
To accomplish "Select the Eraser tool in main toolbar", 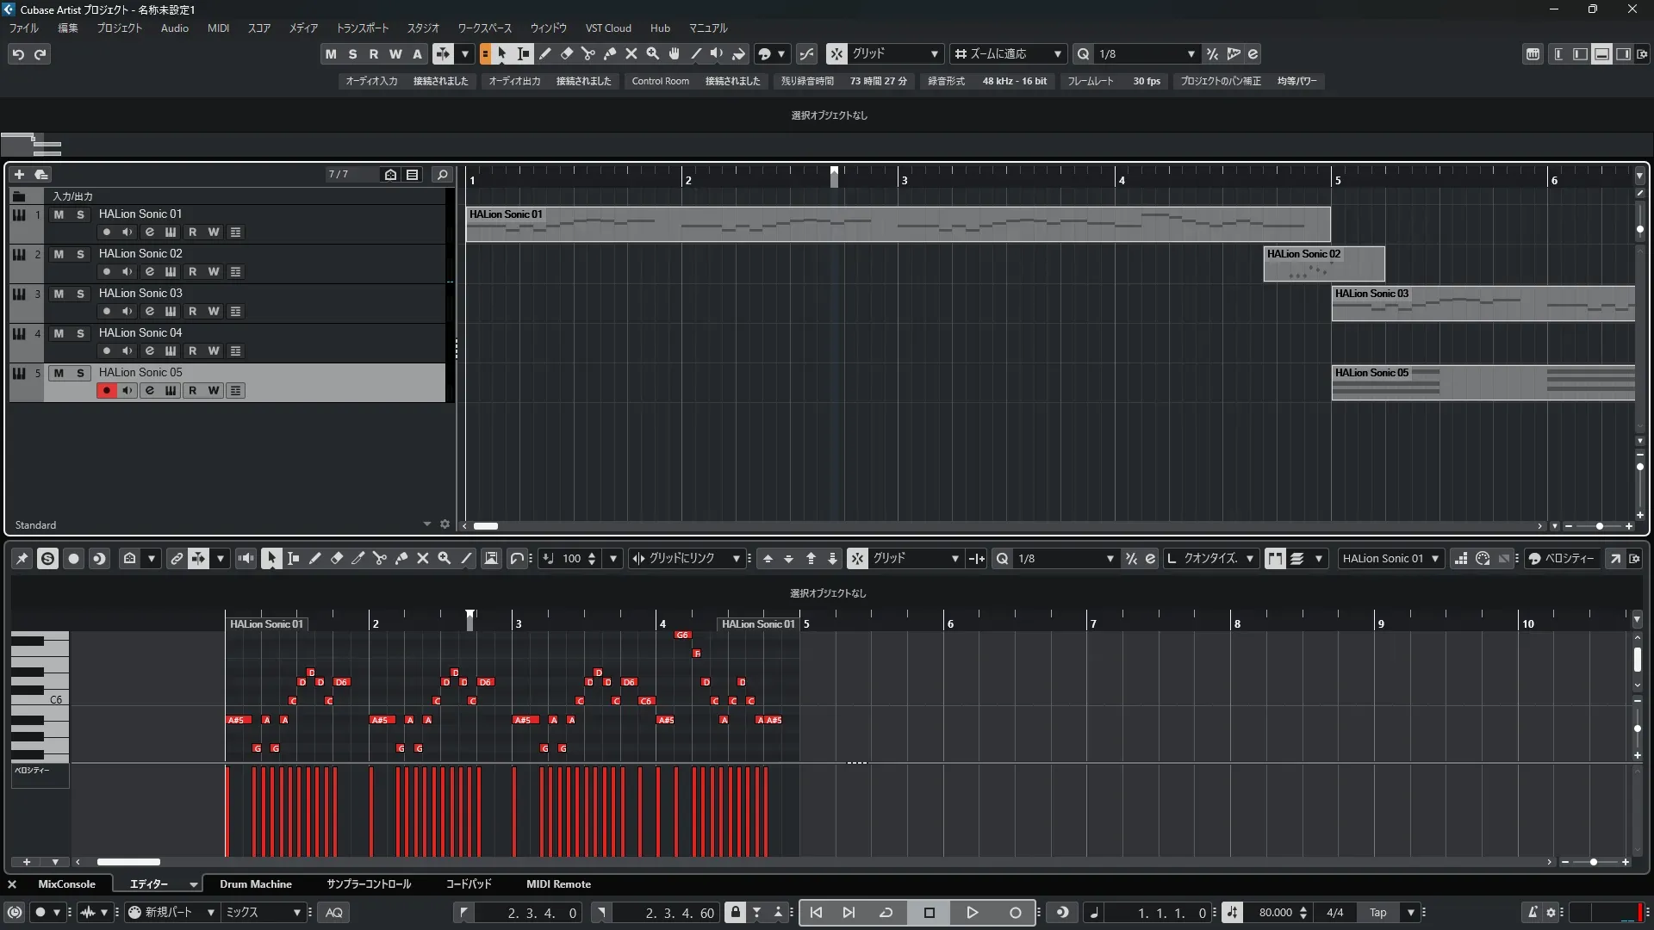I will (x=567, y=53).
